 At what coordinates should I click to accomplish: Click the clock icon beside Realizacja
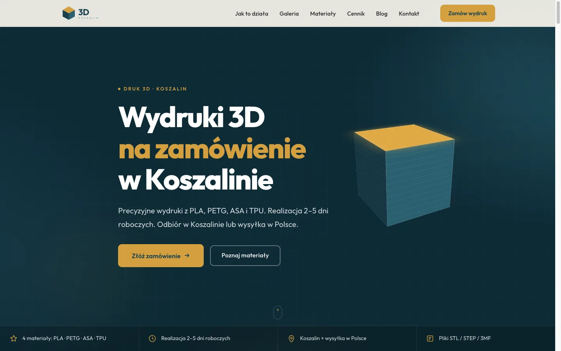pyautogui.click(x=152, y=339)
